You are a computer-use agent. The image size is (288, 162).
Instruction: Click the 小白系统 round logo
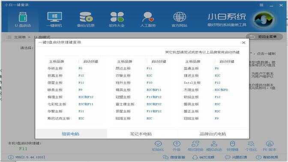click(264, 20)
